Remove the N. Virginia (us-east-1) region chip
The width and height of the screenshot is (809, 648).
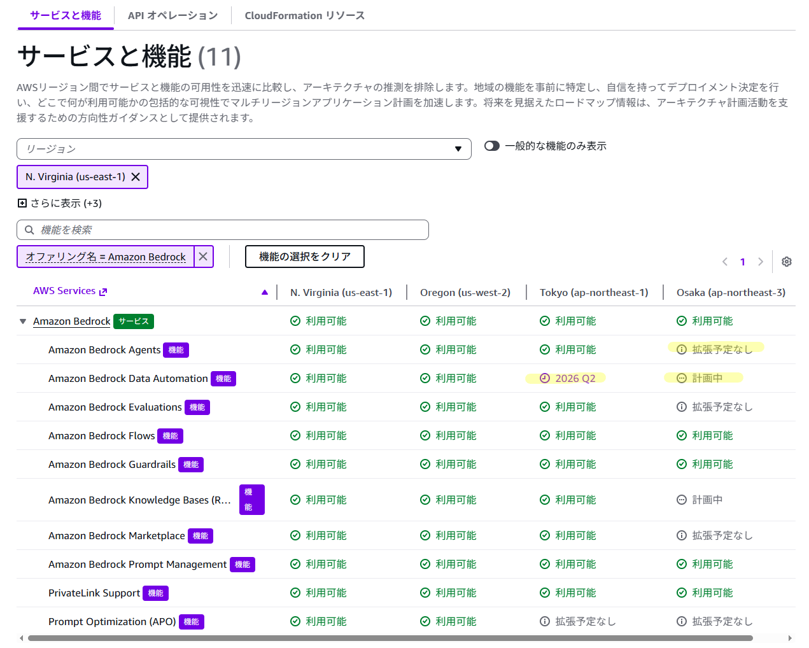[136, 177]
